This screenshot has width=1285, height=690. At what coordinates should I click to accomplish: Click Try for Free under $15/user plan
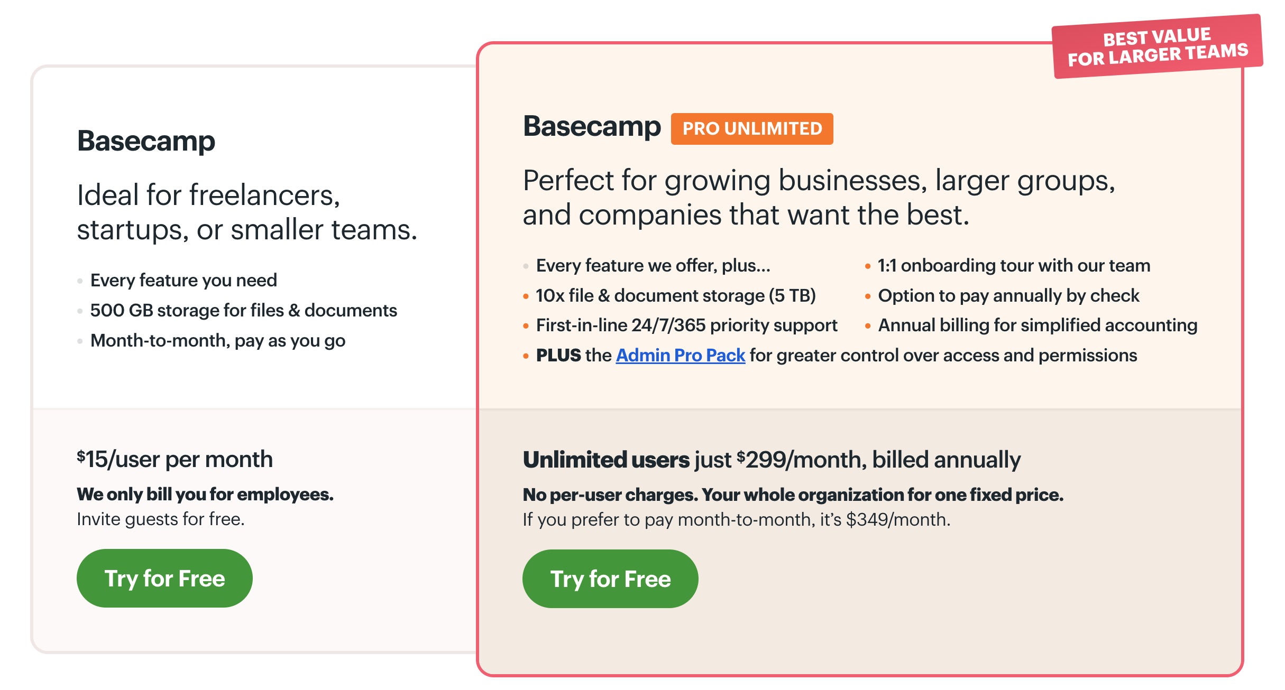(164, 578)
